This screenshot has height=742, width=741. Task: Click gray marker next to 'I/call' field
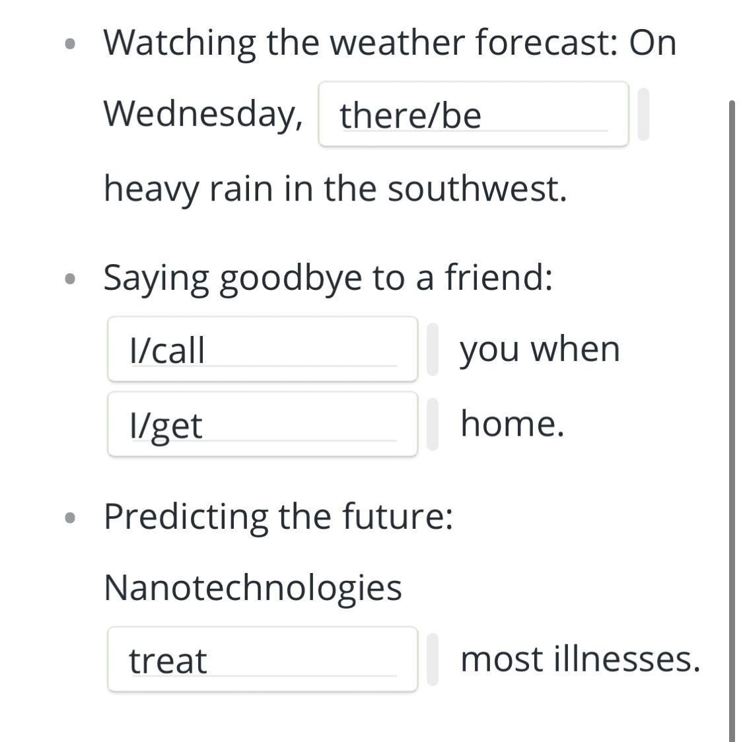click(x=433, y=349)
